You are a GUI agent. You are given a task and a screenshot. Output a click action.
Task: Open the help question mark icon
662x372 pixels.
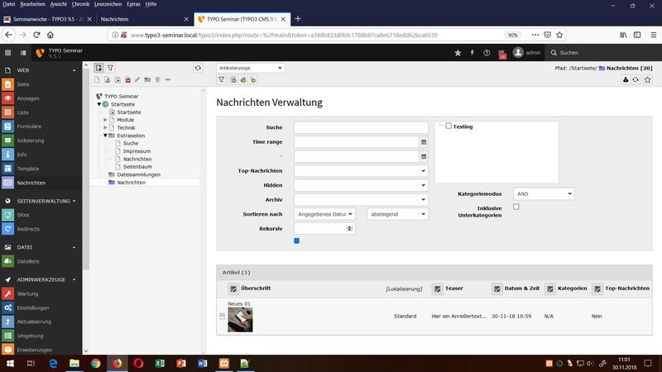coord(487,53)
